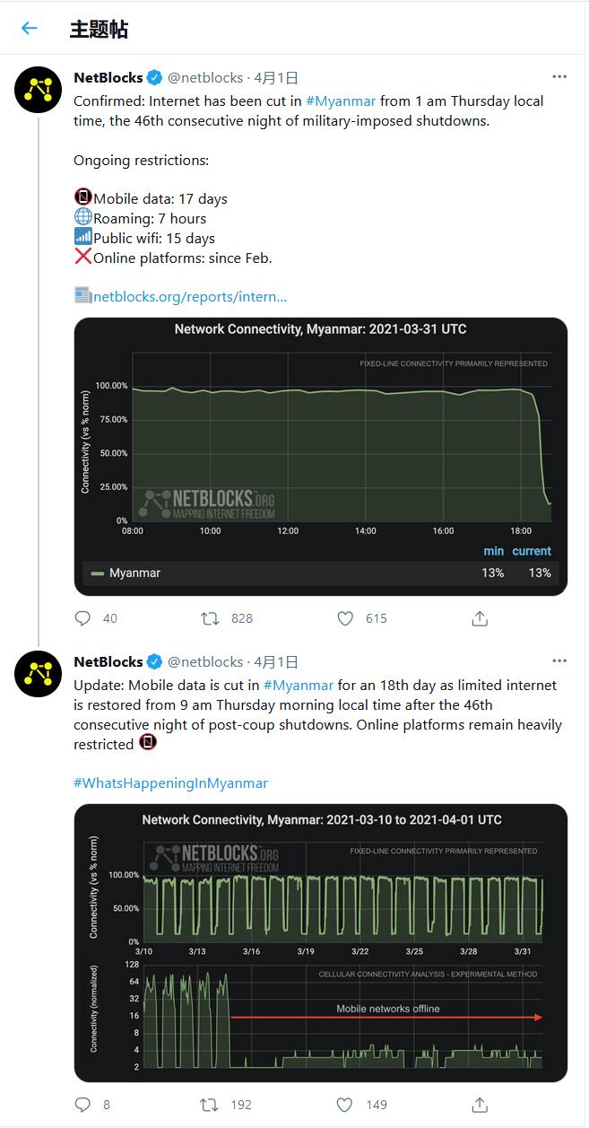589x1128 pixels.
Task: Retweet the first tweet with 828 retweets
Action: (x=211, y=618)
